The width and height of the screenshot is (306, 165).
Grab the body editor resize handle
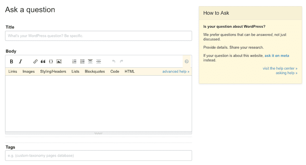(x=98, y=133)
